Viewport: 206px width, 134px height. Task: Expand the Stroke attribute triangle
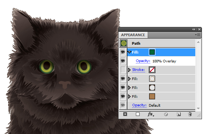(129, 70)
